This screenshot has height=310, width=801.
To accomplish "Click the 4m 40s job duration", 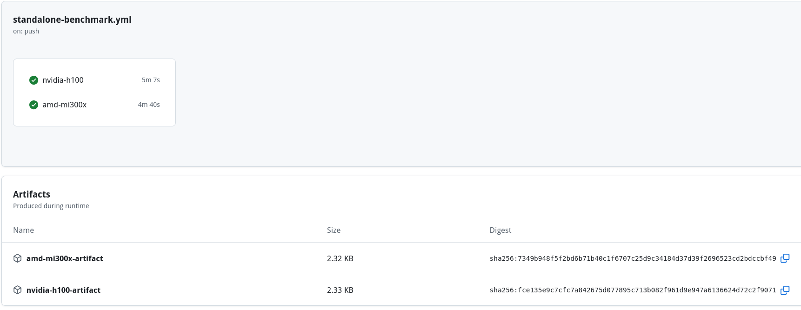I will [149, 105].
